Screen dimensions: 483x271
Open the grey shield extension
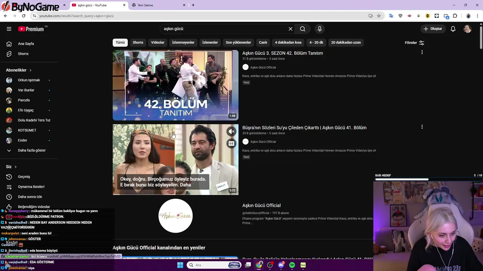click(x=400, y=16)
